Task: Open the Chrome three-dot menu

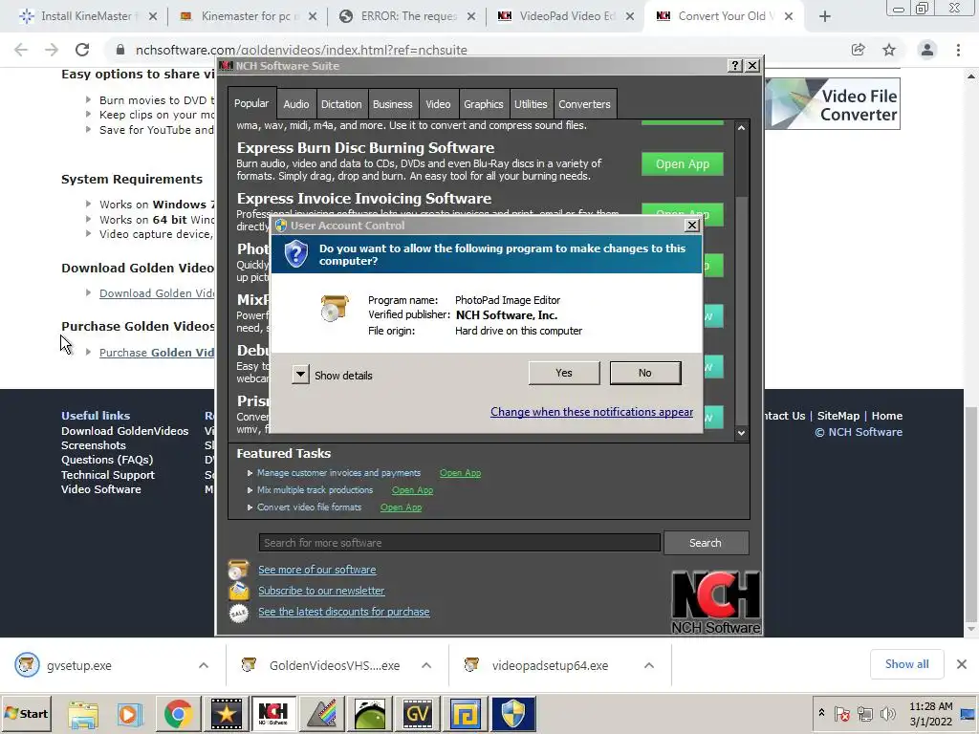Action: point(958,50)
